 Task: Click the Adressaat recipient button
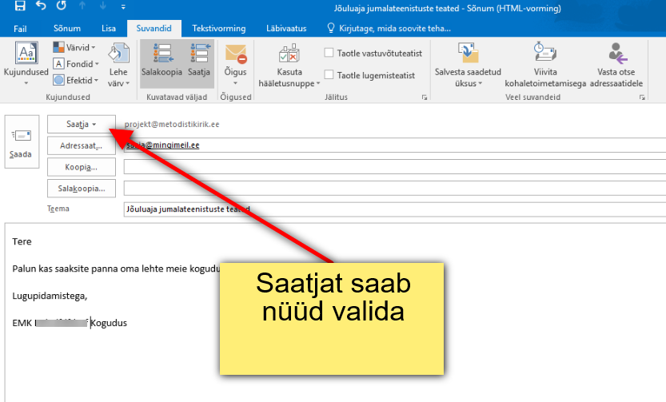(81, 146)
